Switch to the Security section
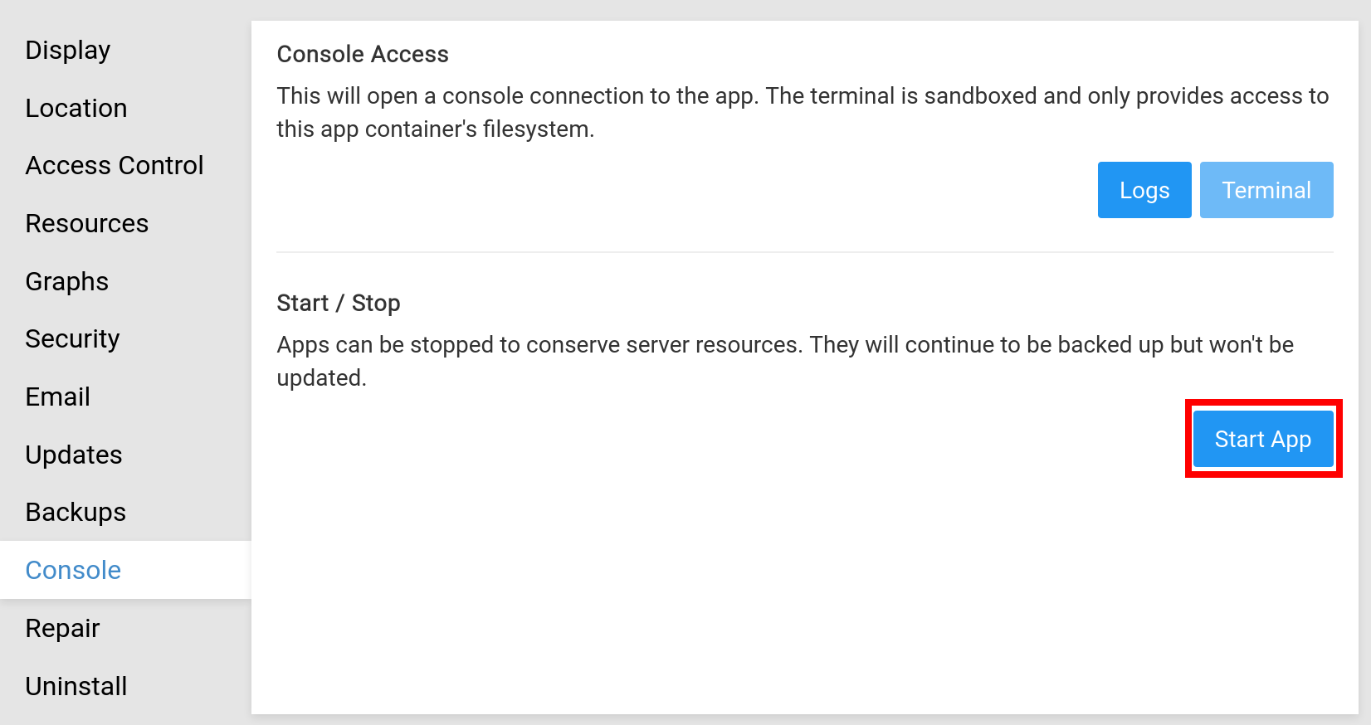Viewport: 1371px width, 725px height. pos(73,339)
